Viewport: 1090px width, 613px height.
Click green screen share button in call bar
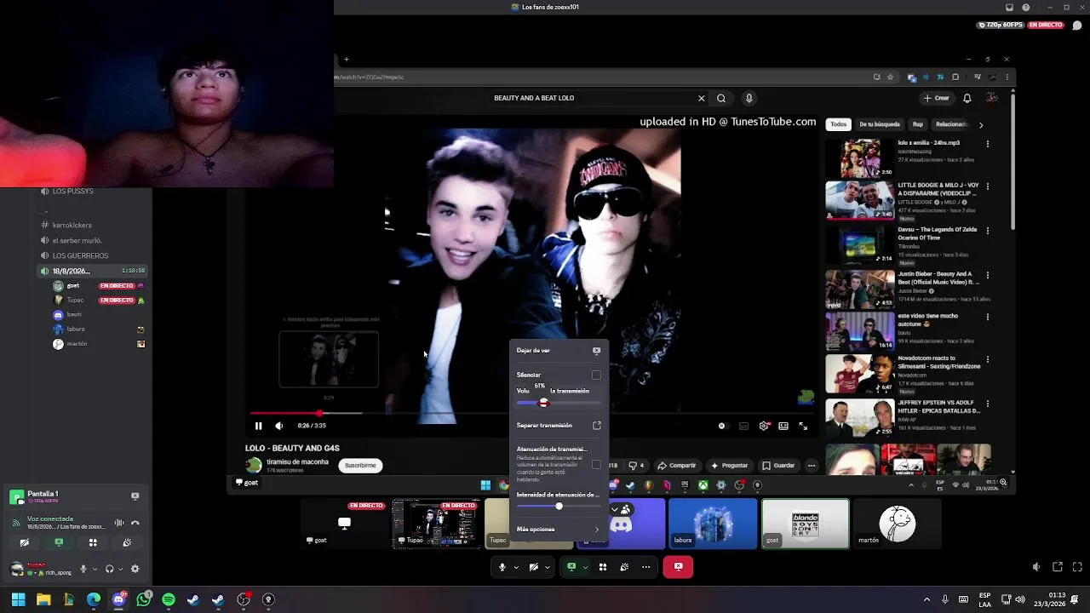tap(571, 567)
